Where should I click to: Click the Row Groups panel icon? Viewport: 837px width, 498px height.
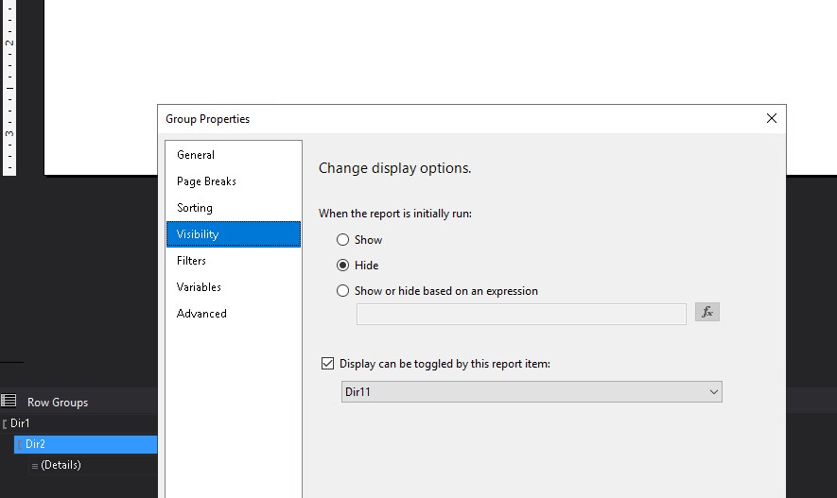(x=9, y=401)
